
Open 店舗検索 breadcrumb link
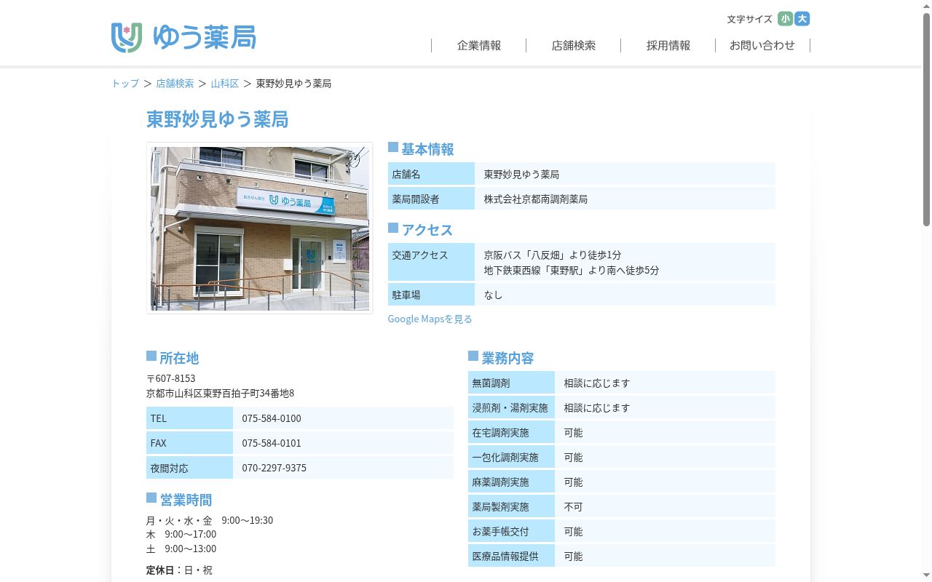(x=175, y=84)
